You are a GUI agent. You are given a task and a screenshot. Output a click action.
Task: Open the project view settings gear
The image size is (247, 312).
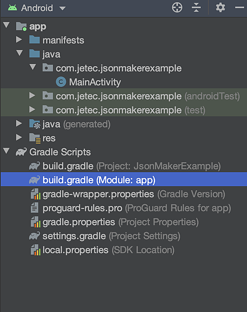[221, 8]
